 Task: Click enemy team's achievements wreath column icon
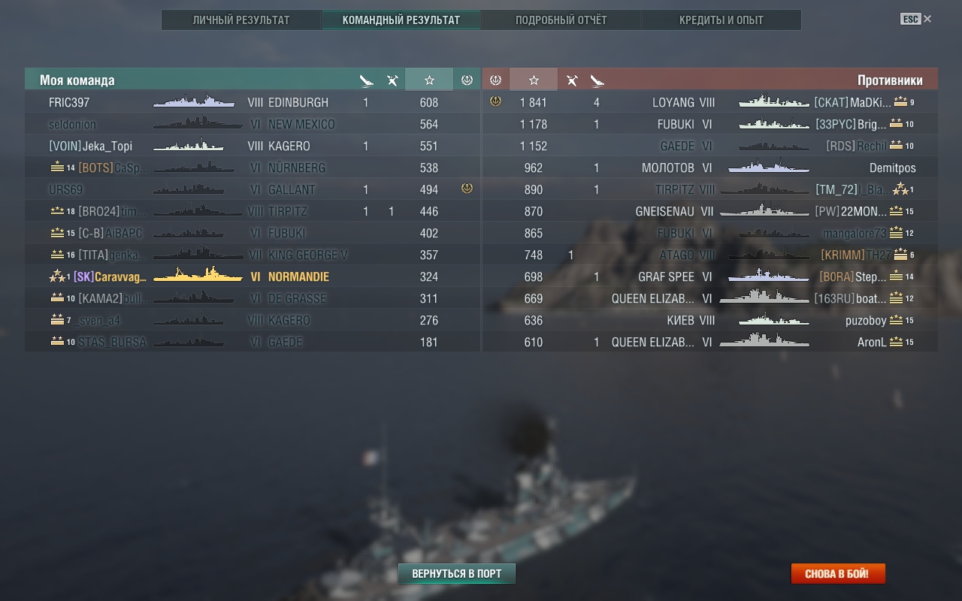click(495, 80)
